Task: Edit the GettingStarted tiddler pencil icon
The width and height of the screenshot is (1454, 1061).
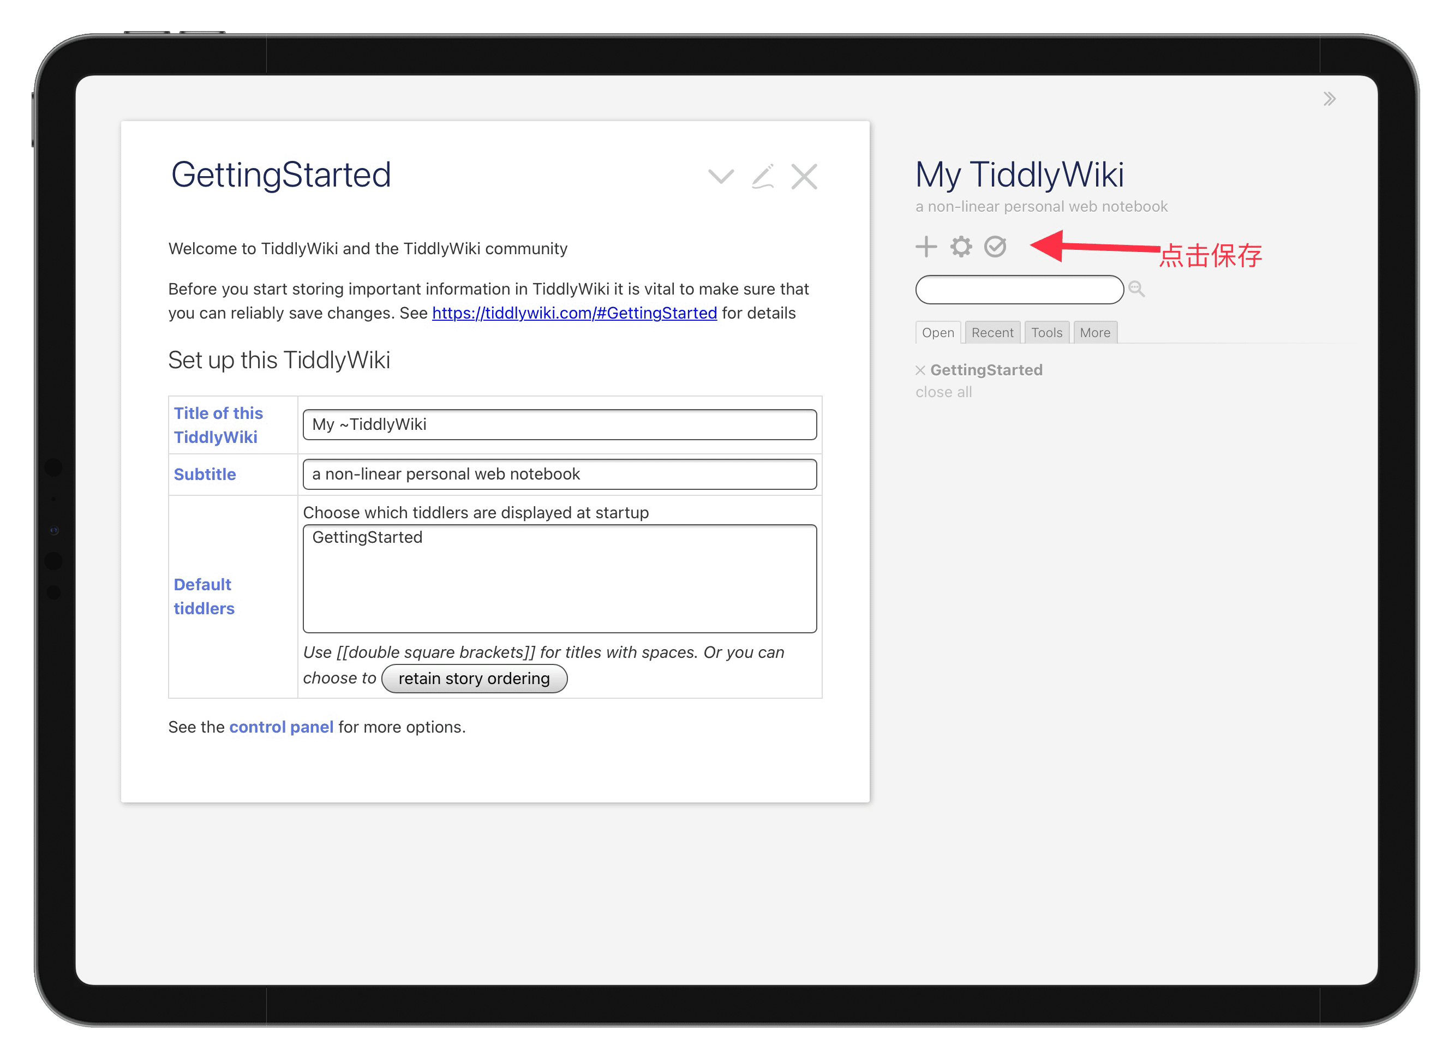Action: tap(762, 176)
